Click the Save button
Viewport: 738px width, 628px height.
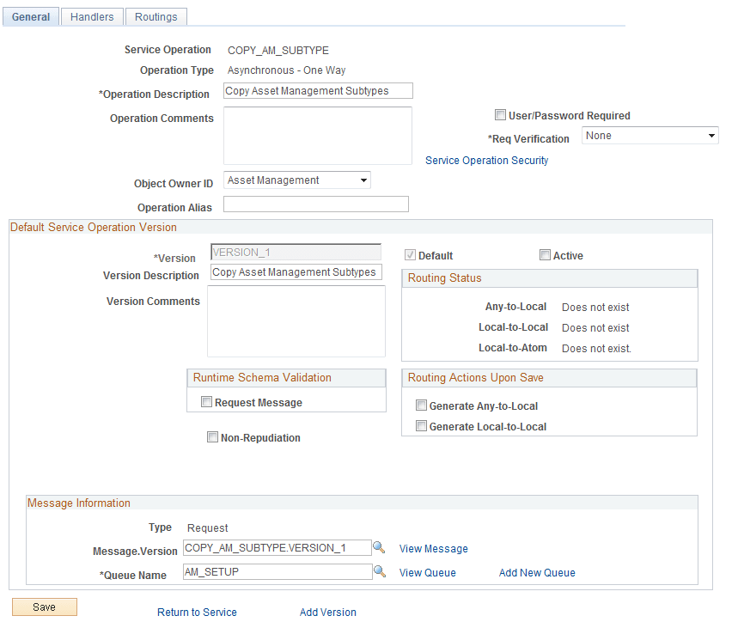(x=44, y=607)
